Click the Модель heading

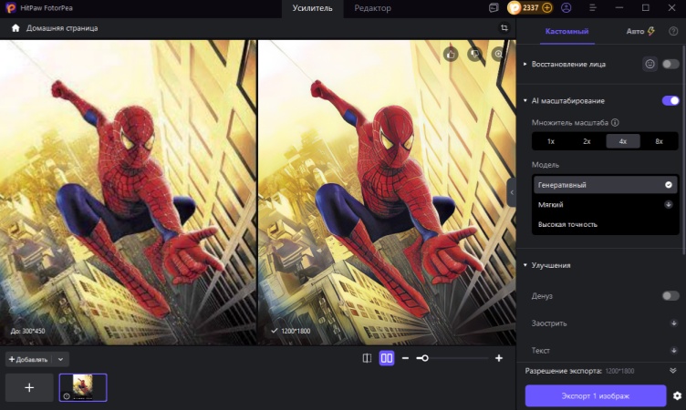click(x=546, y=165)
